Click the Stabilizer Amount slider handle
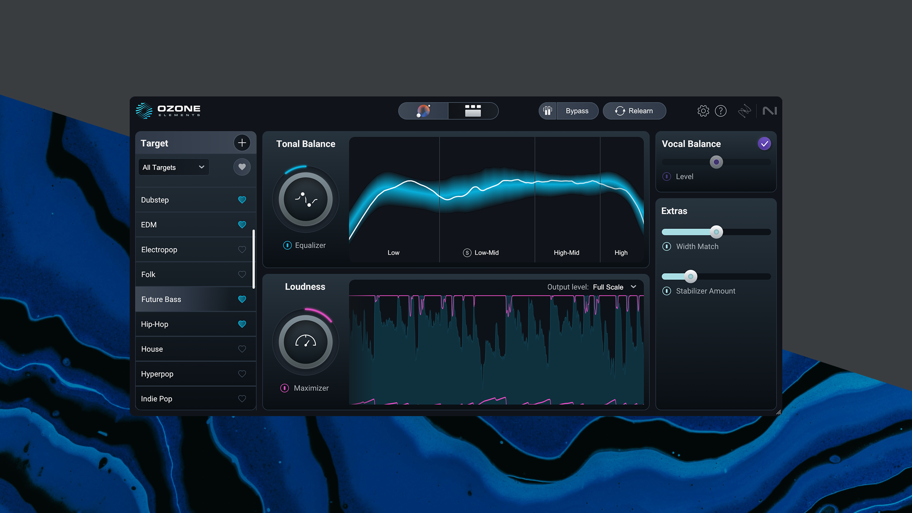Screen dimensions: 912x513 pyautogui.click(x=691, y=276)
